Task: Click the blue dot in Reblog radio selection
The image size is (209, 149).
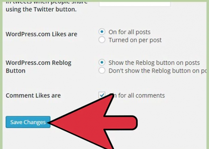Action: click(102, 62)
